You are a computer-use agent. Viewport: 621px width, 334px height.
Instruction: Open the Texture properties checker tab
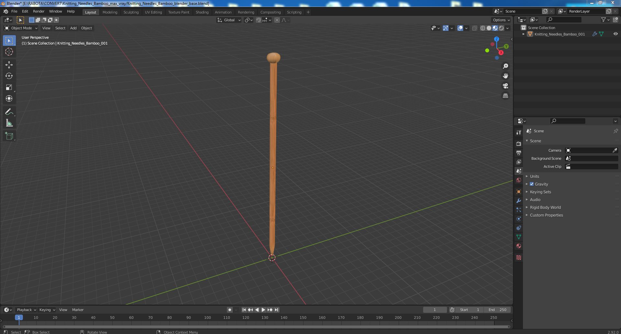(x=519, y=258)
